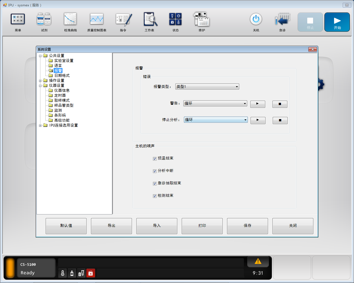354x283 pixels.
Task: Open the 试剂 reagent icon
Action: pyautogui.click(x=44, y=20)
